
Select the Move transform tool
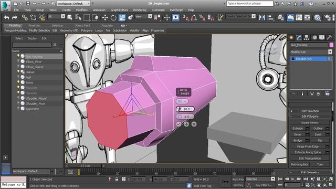click(x=105, y=17)
